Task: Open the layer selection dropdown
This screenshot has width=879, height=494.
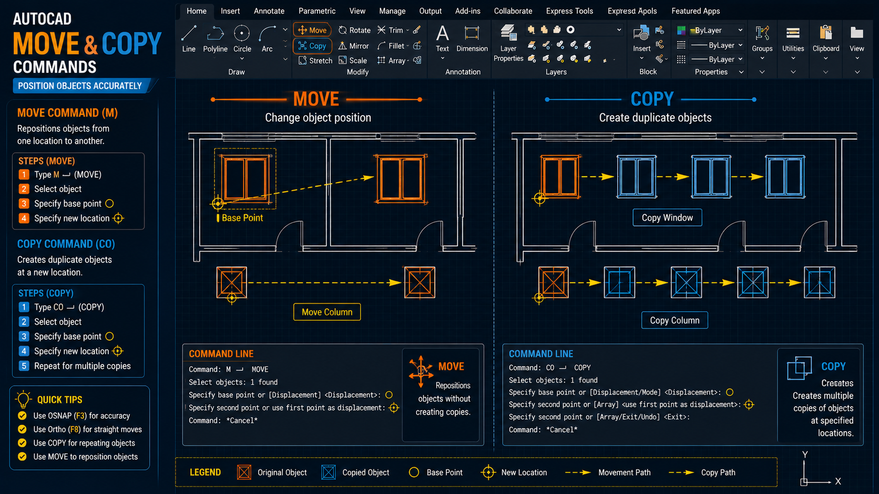Action: tap(619, 30)
